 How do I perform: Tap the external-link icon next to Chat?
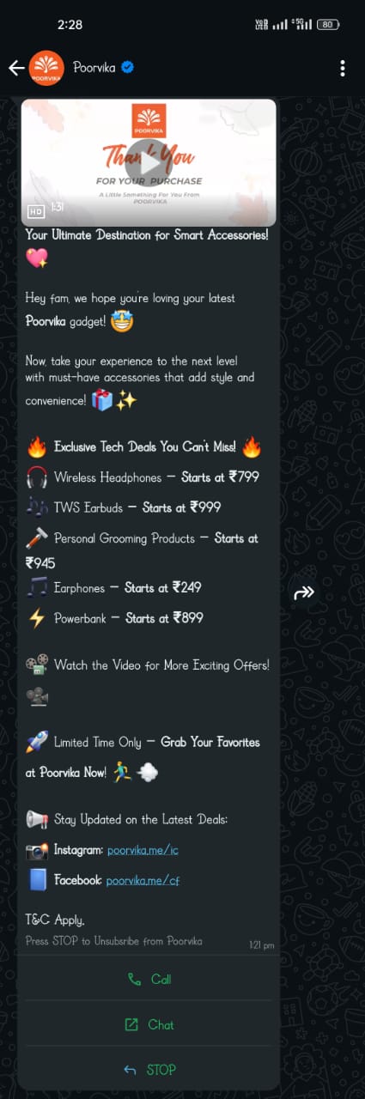pos(131,1024)
